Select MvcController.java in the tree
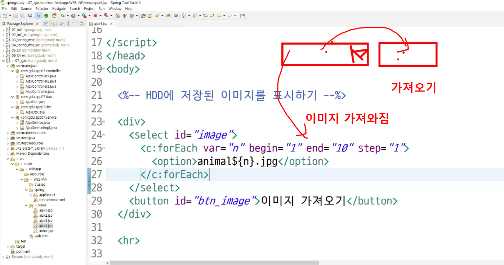This screenshot has width=504, height=265. coord(39,92)
